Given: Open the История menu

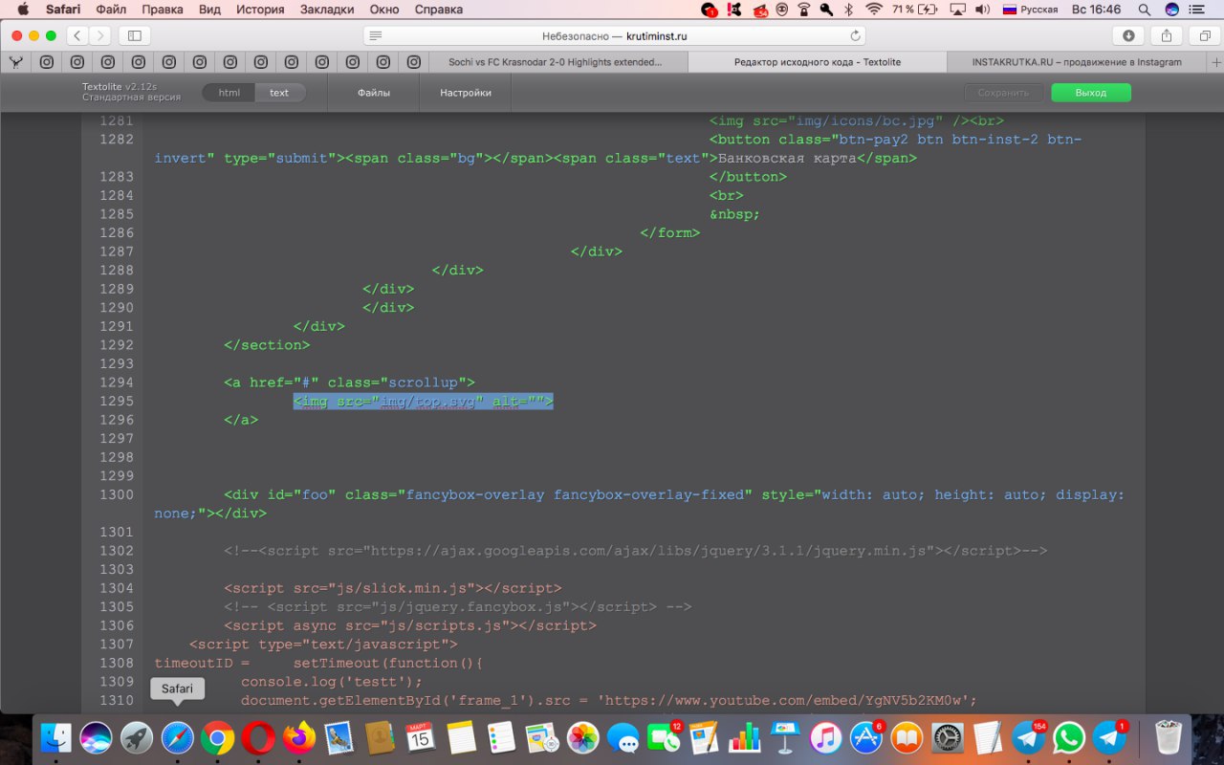Looking at the screenshot, I should (260, 10).
